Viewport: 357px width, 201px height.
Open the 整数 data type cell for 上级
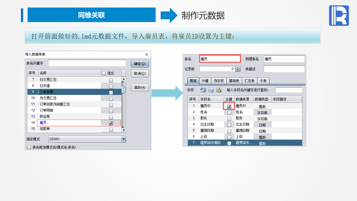tap(262, 137)
